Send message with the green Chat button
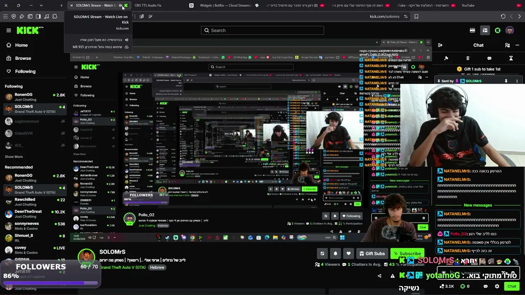 [511, 286]
